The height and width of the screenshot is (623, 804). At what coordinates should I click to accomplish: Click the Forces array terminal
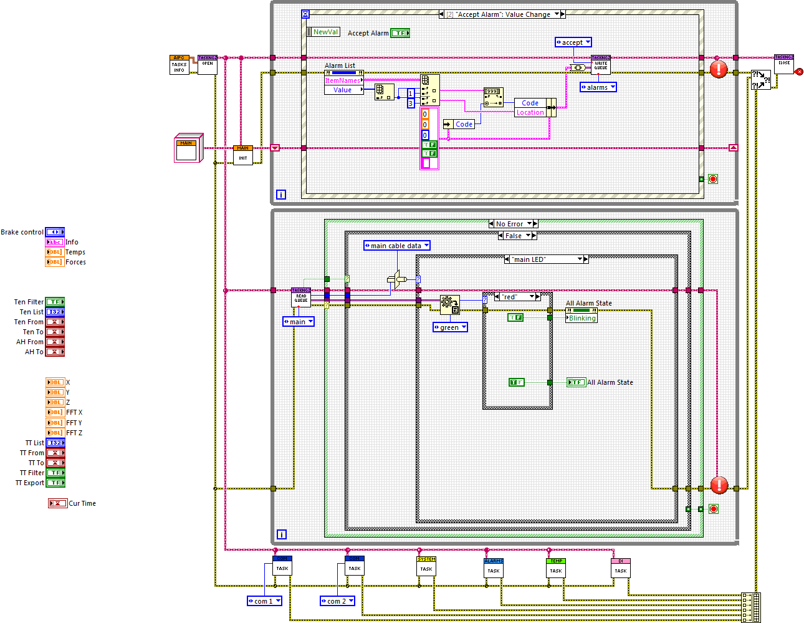pyautogui.click(x=55, y=262)
